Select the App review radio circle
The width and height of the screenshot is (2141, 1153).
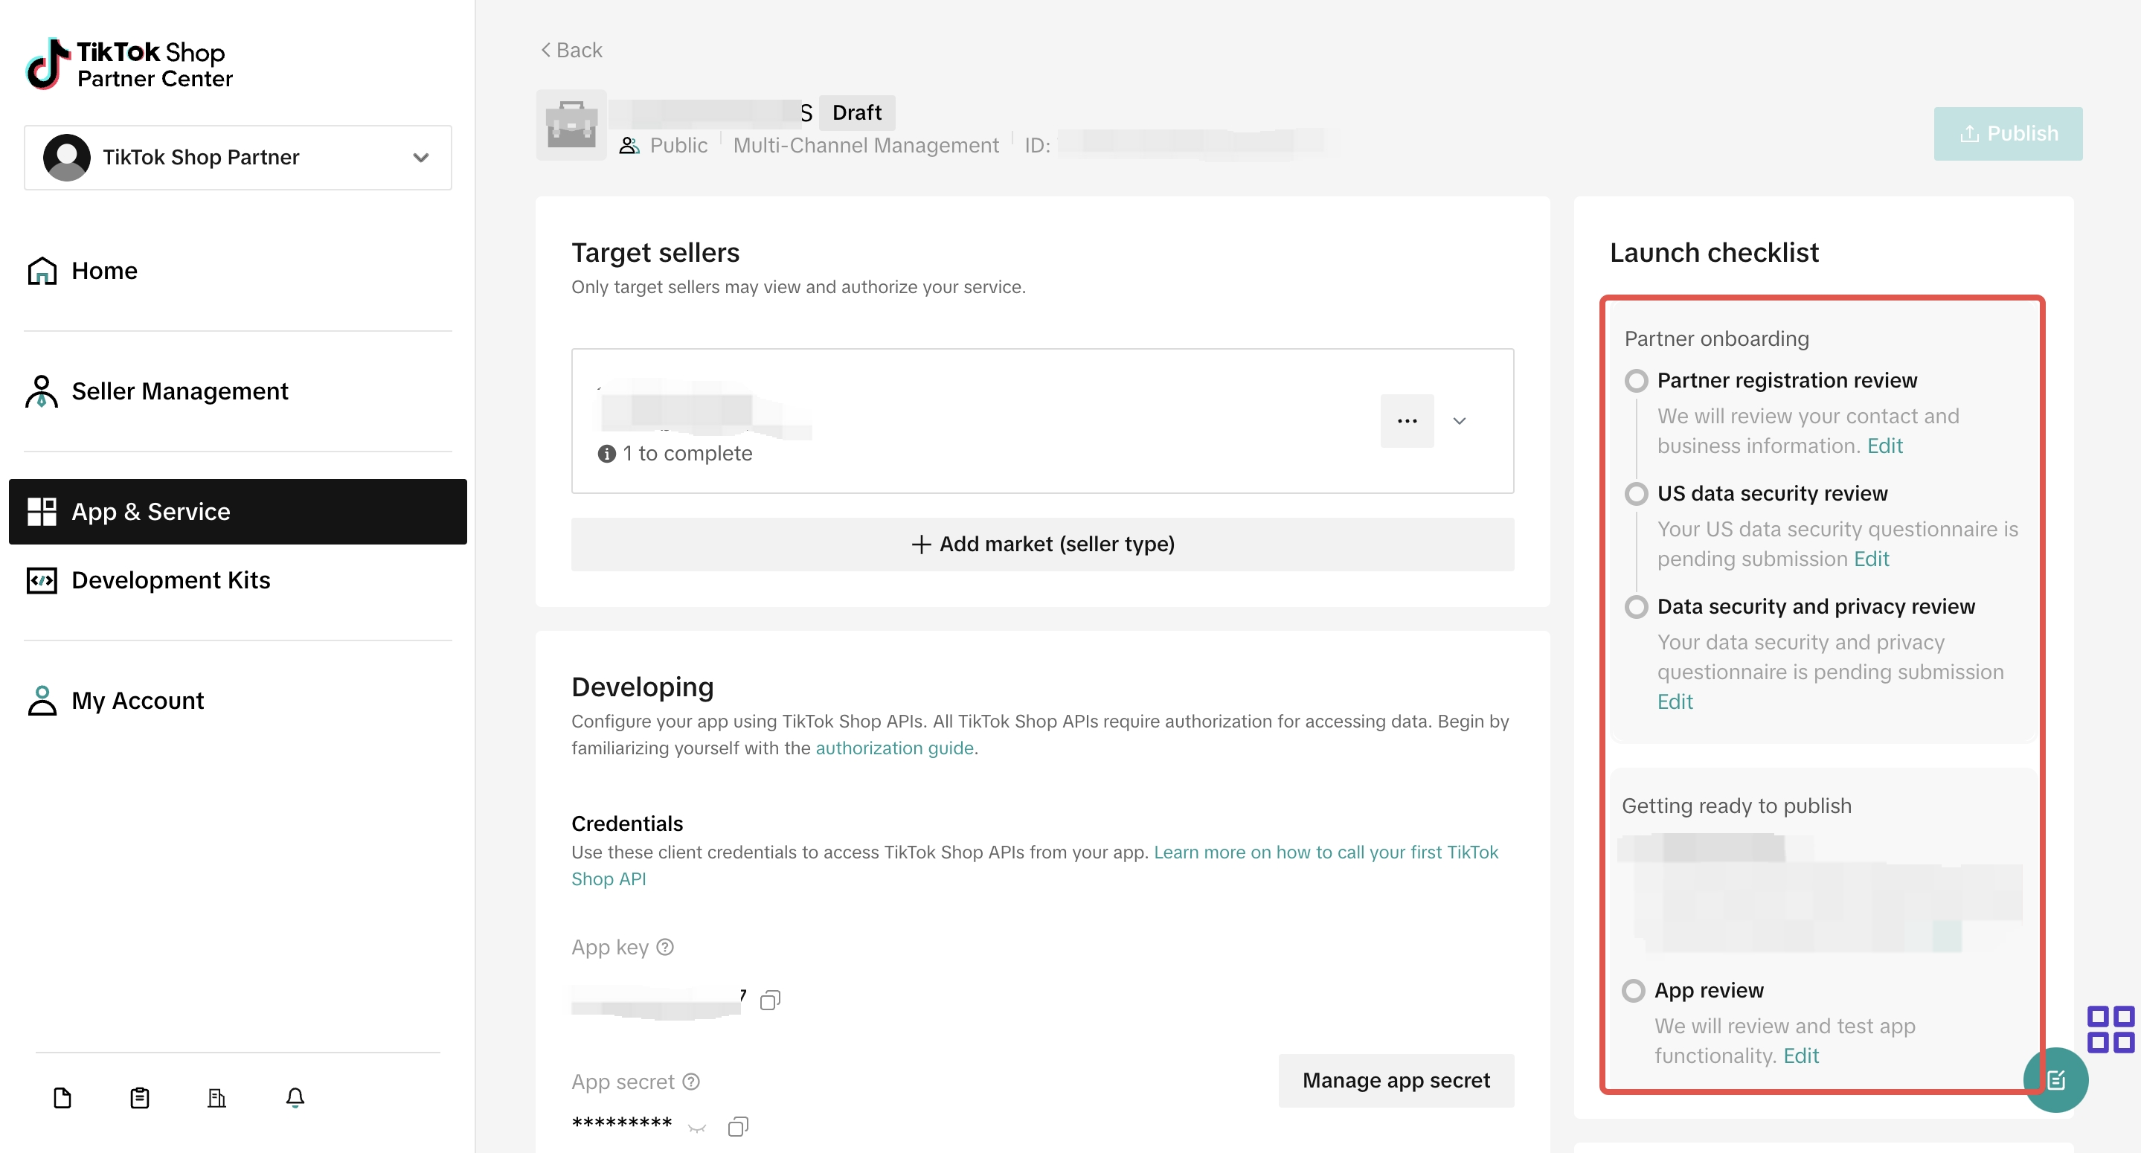(1633, 991)
